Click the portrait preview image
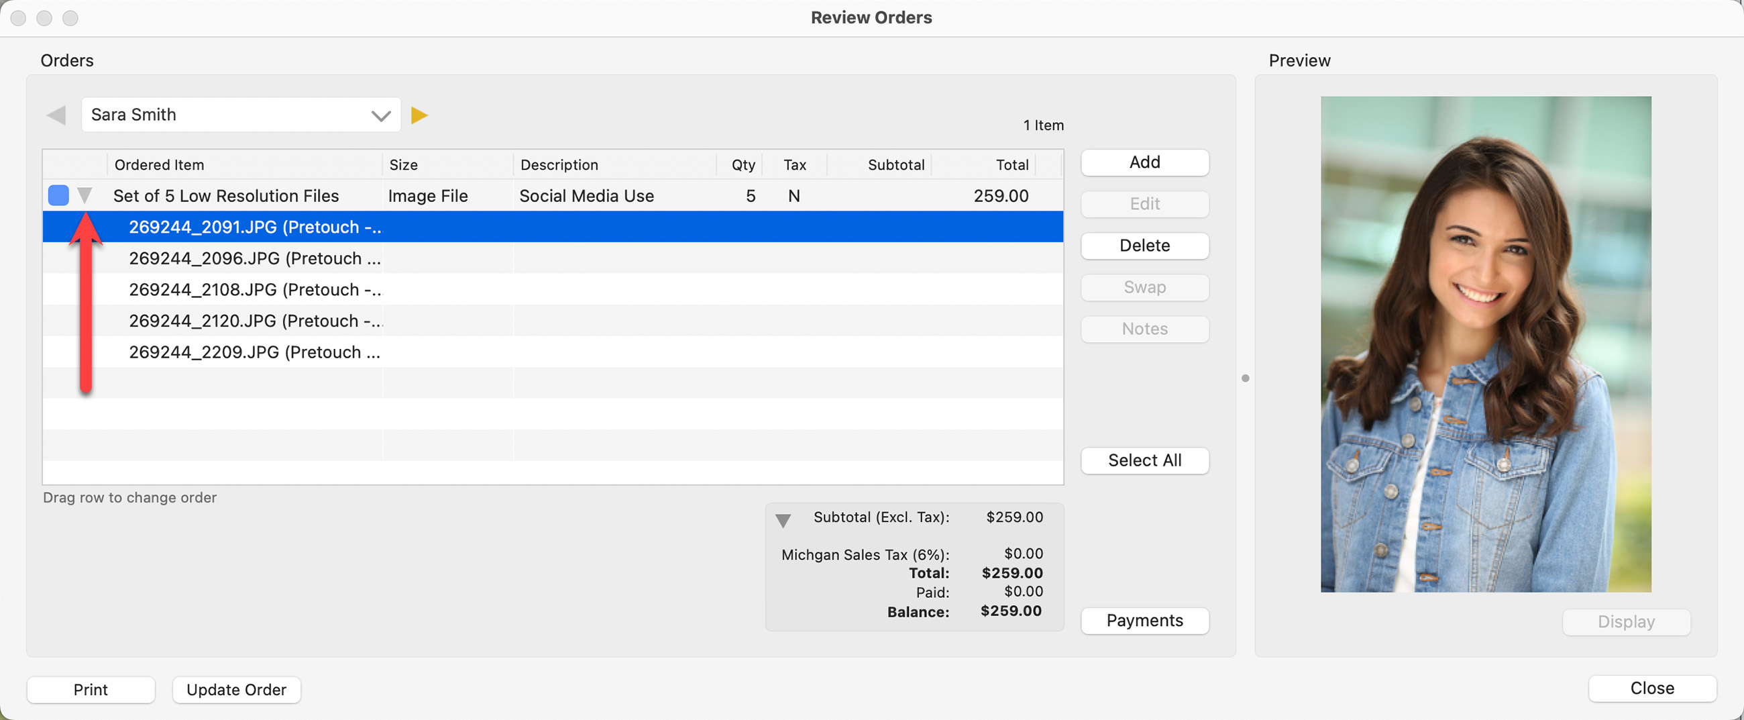This screenshot has width=1744, height=720. (x=1485, y=344)
